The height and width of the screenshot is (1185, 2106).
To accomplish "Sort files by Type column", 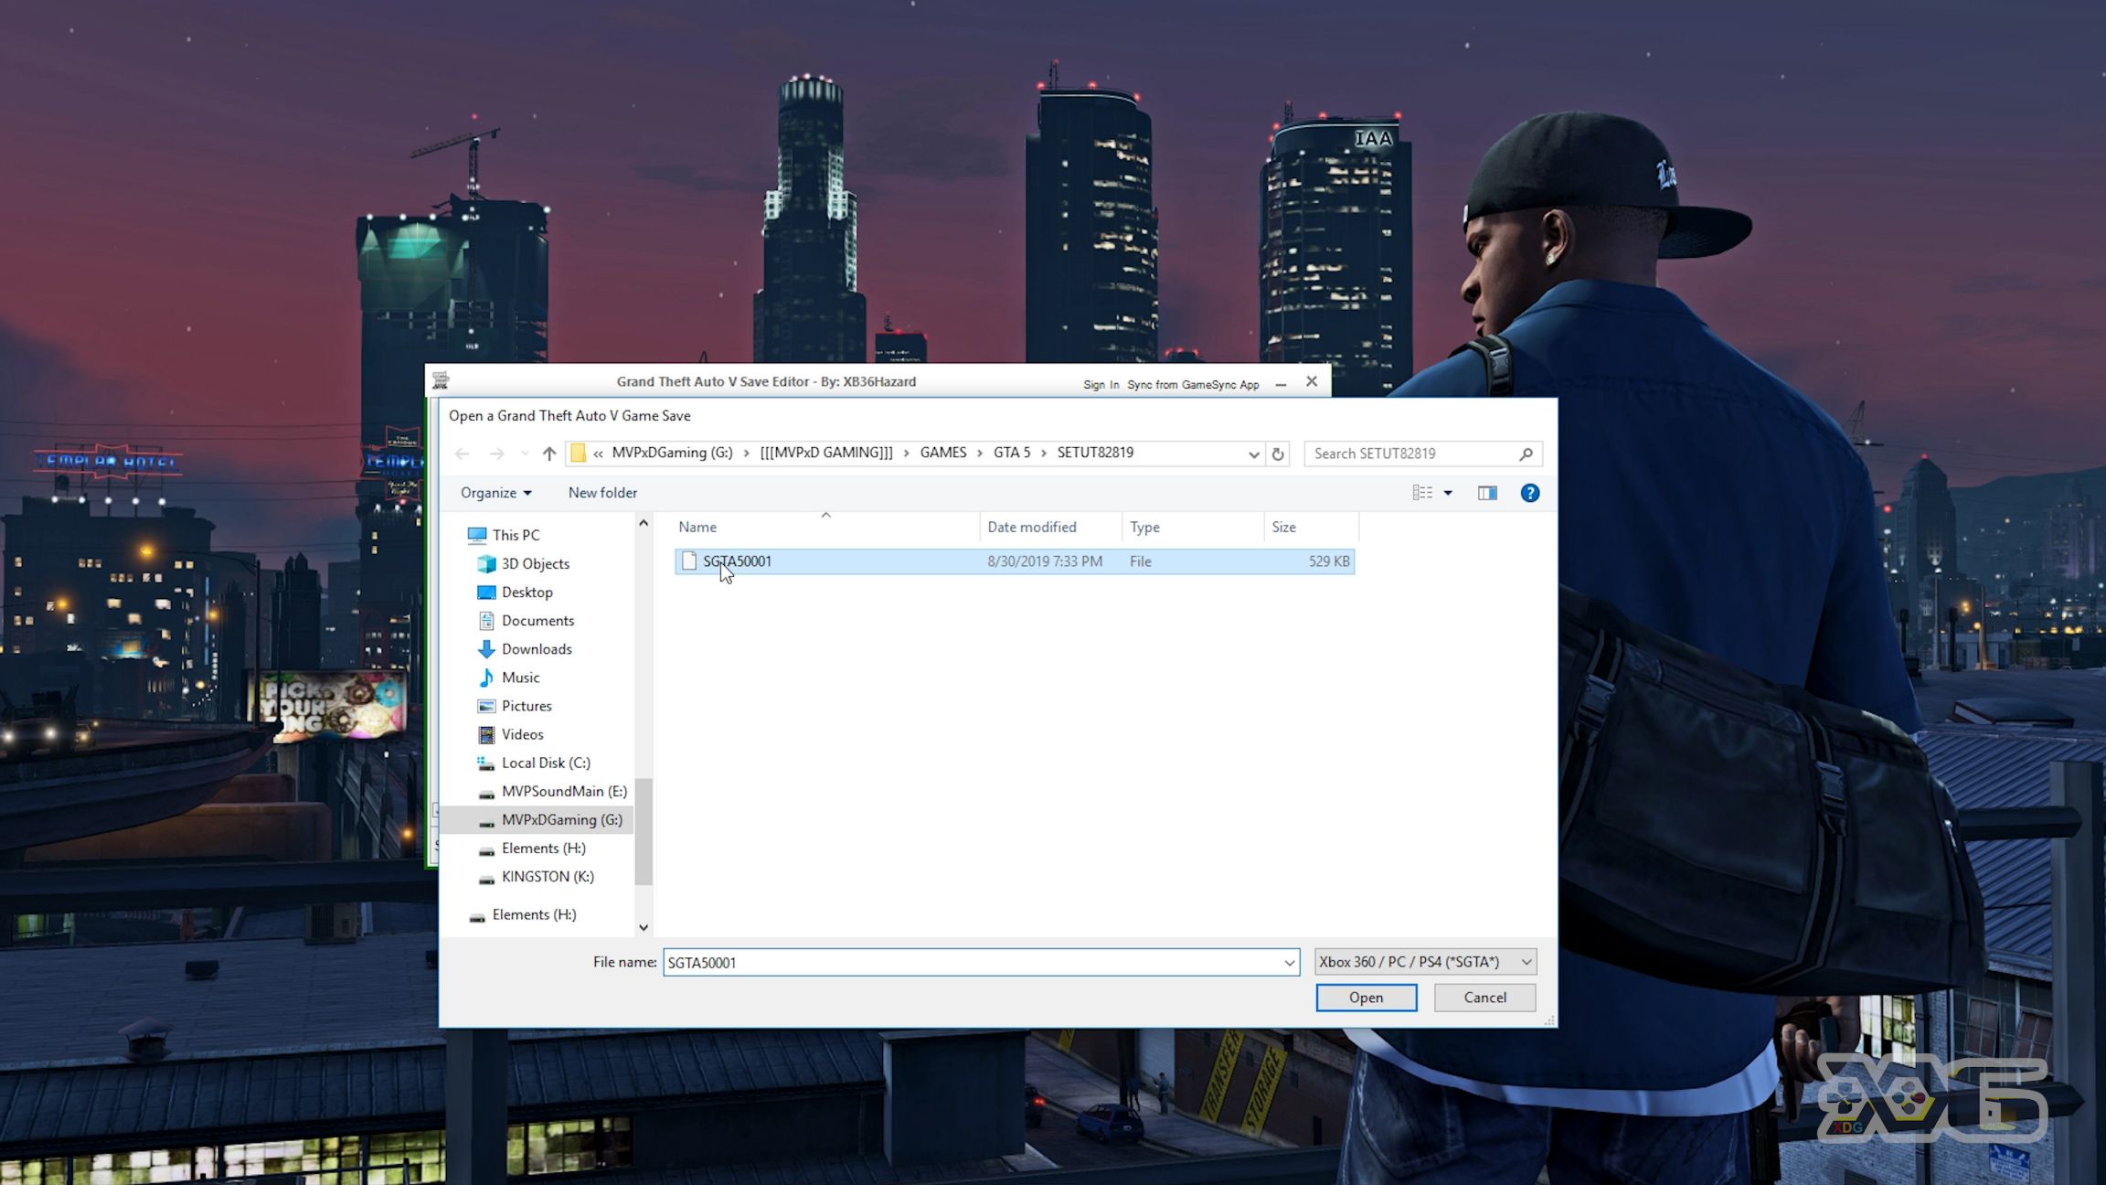I will (x=1193, y=527).
